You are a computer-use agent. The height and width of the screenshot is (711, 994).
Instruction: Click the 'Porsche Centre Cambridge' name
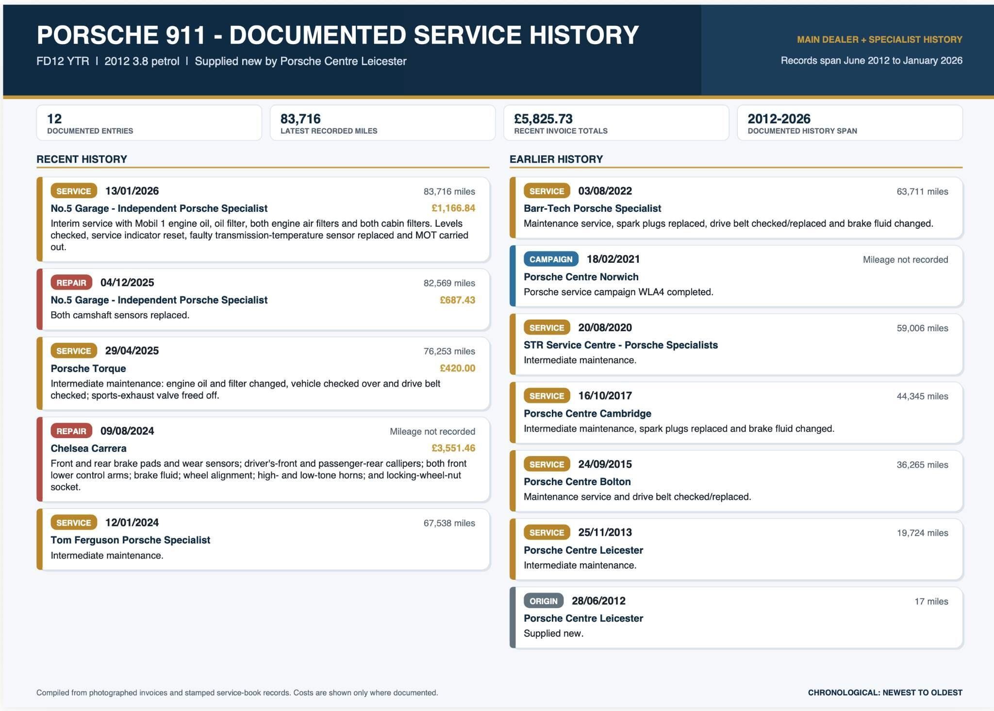[x=587, y=414]
